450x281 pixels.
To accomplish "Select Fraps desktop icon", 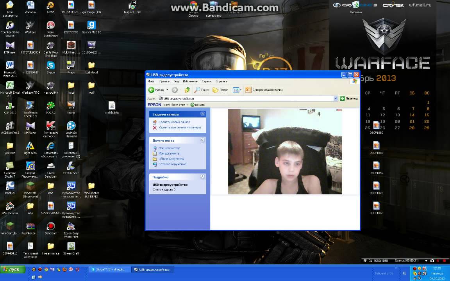I will tap(71, 68).
